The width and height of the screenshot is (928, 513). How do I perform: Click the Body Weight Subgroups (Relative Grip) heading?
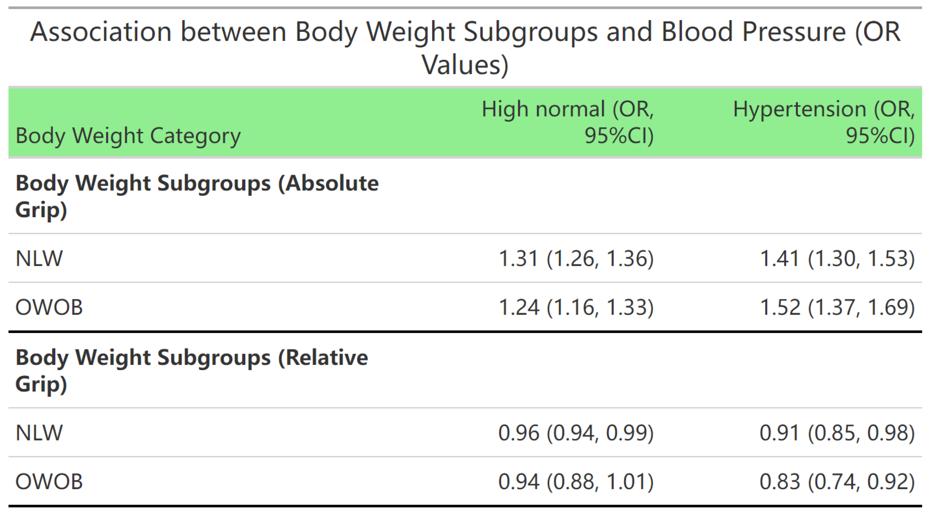point(192,370)
